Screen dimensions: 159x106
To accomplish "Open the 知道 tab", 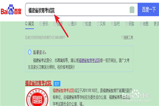I will pos(87,24).
